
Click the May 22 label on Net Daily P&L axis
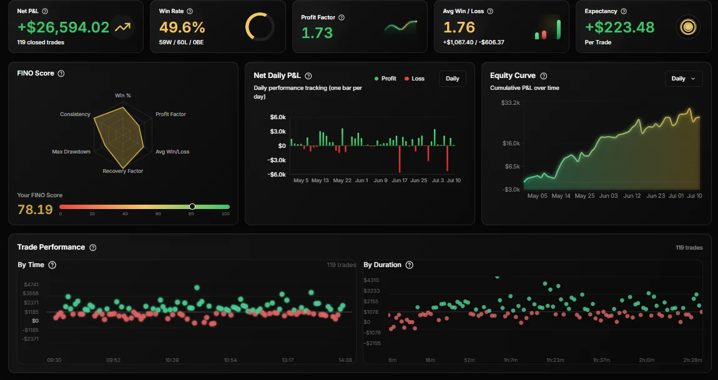tap(342, 180)
